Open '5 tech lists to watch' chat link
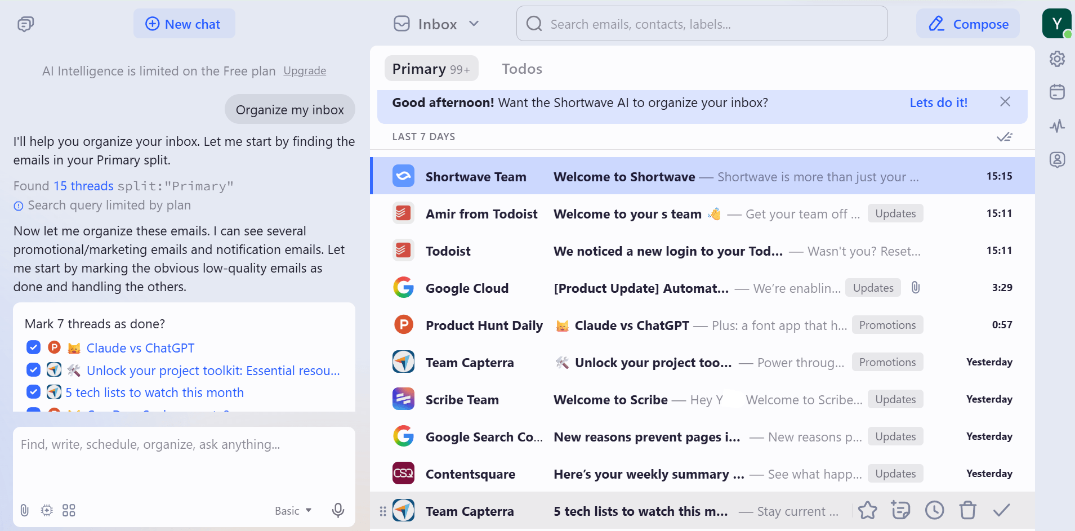Screen dimensions: 1075x531 tap(155, 392)
